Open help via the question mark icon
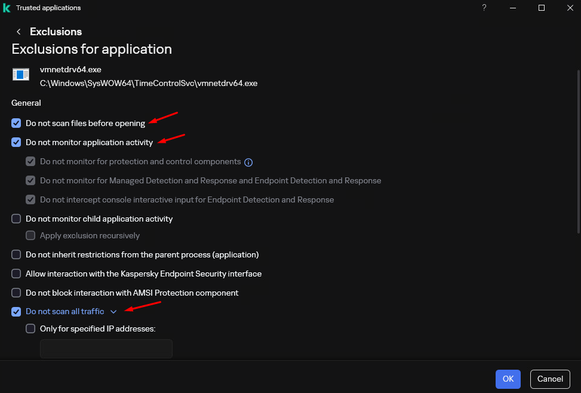581x393 pixels. coord(484,8)
